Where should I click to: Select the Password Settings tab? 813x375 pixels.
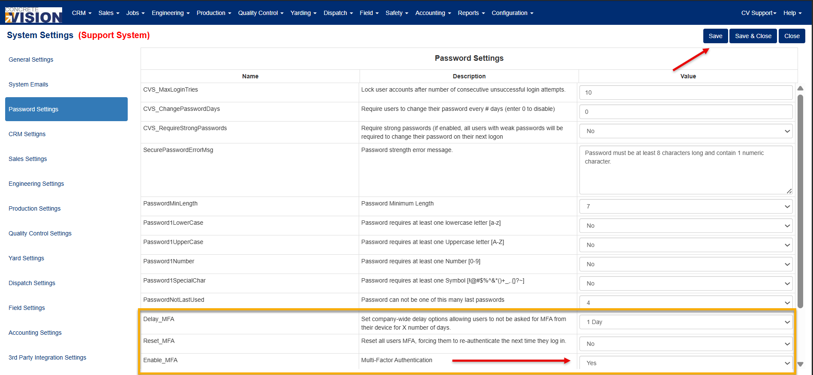66,109
